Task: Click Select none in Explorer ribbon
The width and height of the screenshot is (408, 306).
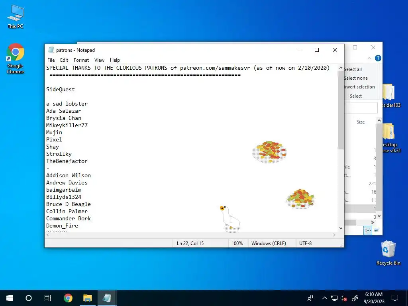Action: (x=356, y=78)
